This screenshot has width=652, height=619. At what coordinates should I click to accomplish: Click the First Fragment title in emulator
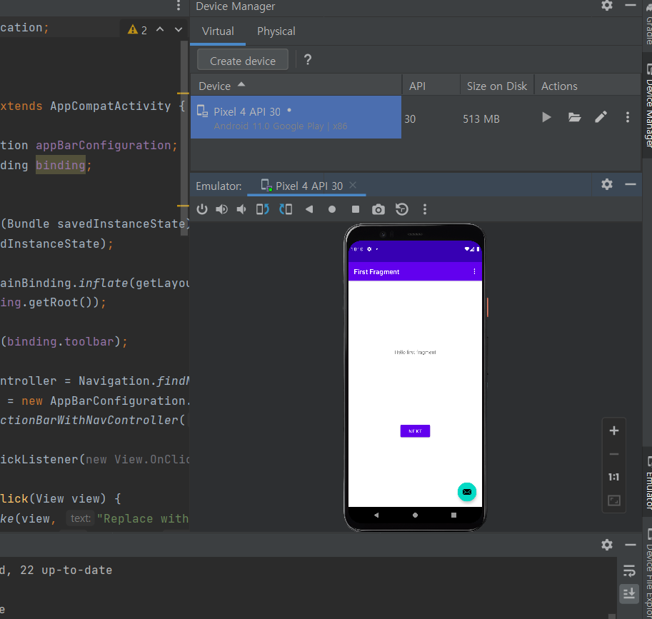(376, 271)
